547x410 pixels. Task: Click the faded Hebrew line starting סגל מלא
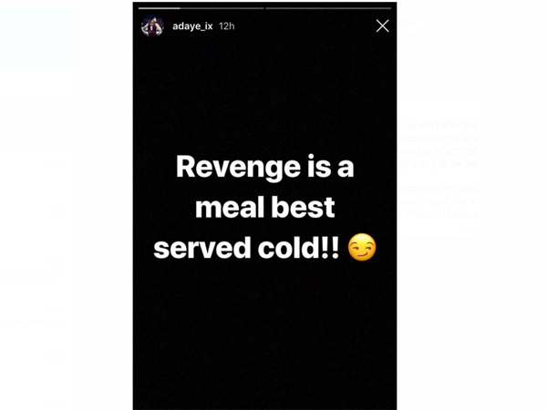click(x=437, y=125)
